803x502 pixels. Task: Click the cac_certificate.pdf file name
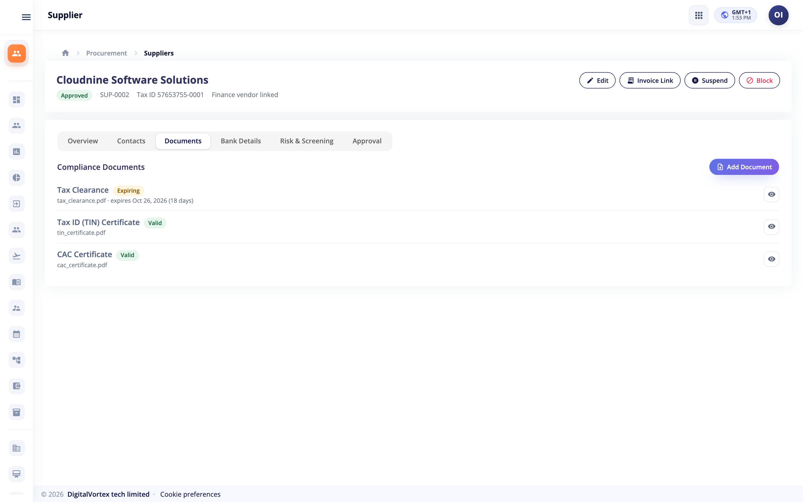click(82, 265)
